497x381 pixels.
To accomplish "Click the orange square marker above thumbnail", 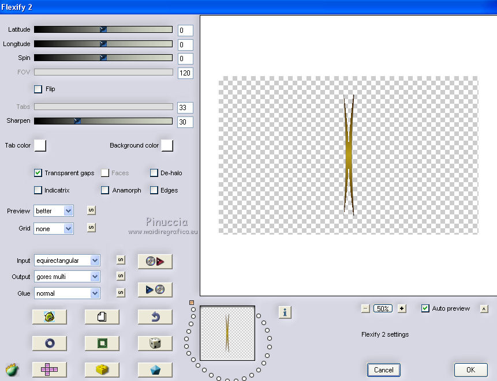I will pyautogui.click(x=192, y=303).
